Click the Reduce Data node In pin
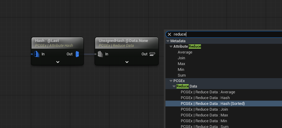 (100, 54)
